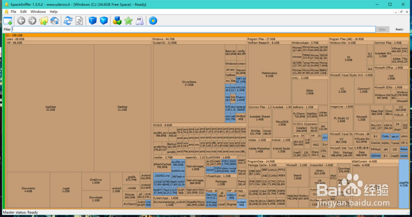Select the DriverStore 17.0GB block
412x217 pixels.
[x=189, y=83]
